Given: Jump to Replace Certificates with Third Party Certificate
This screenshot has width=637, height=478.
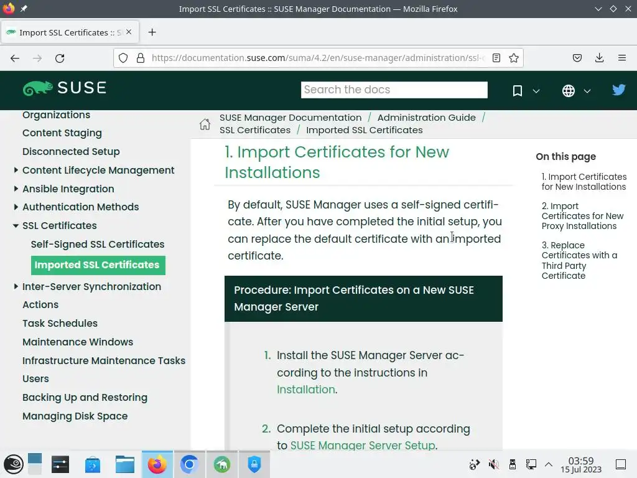Looking at the screenshot, I should point(579,260).
